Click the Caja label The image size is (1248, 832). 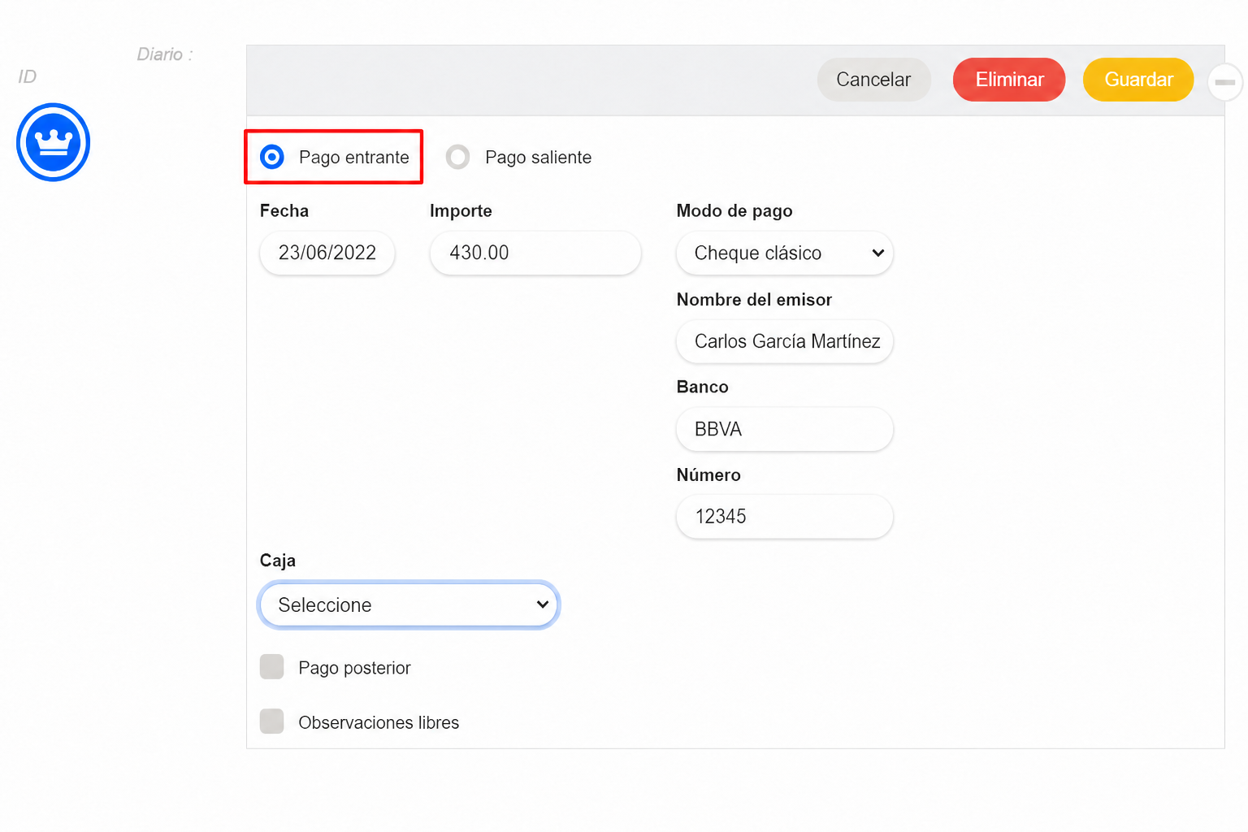click(x=278, y=561)
